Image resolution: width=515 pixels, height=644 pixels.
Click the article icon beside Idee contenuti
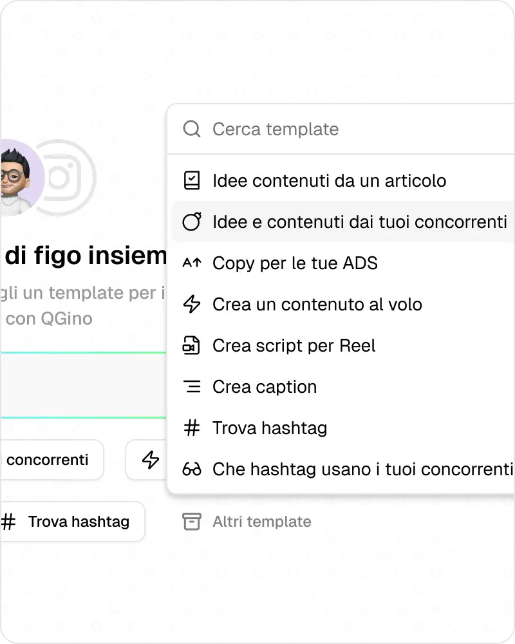tap(192, 180)
